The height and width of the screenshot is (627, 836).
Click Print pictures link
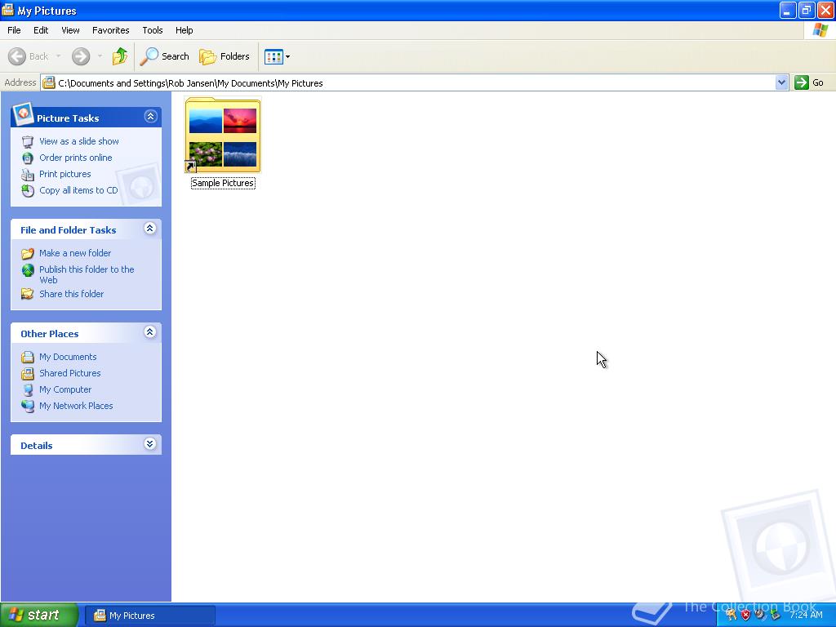tap(65, 175)
